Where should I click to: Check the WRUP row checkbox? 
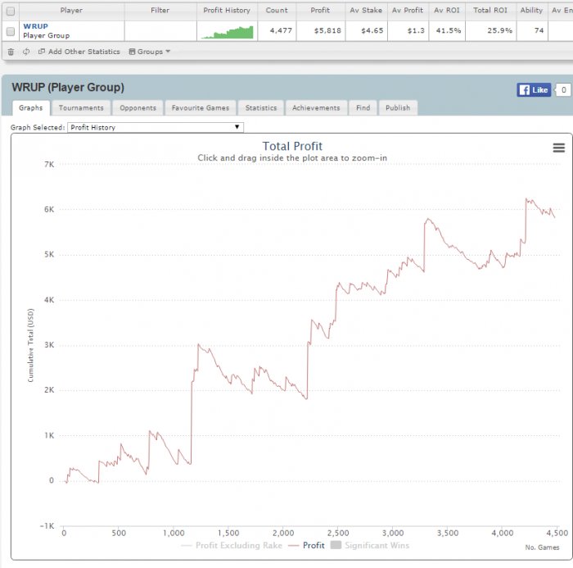coord(11,31)
